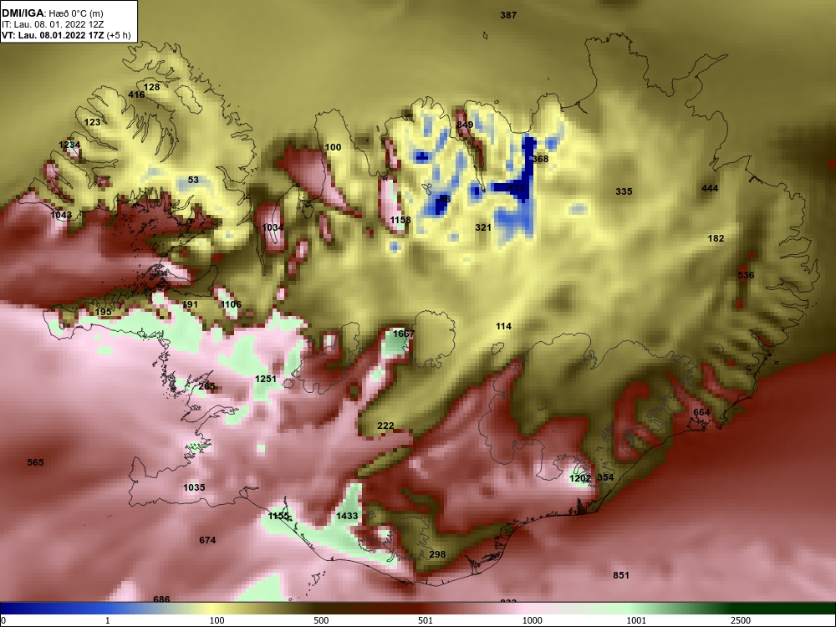
Task: Click the 128 value in the Westfjords
Action: pos(151,87)
